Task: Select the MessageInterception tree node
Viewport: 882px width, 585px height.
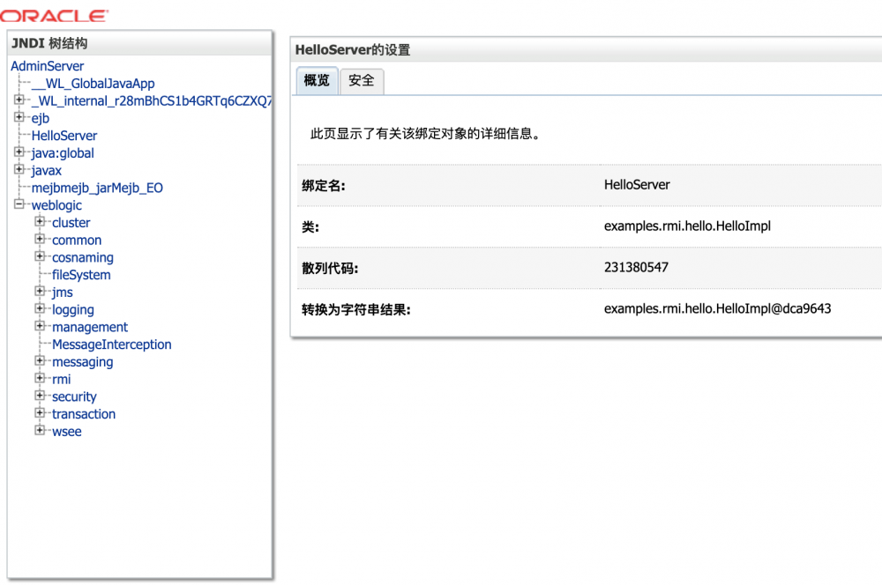Action: (111, 344)
